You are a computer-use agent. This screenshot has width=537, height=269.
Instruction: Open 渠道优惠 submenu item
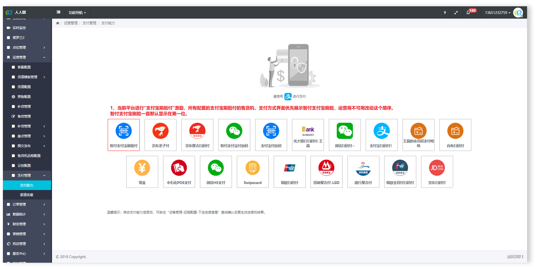pos(27,195)
